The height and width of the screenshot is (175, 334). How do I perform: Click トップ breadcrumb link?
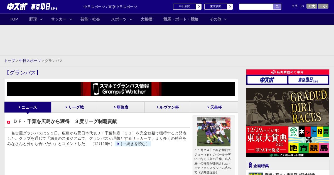click(x=9, y=61)
